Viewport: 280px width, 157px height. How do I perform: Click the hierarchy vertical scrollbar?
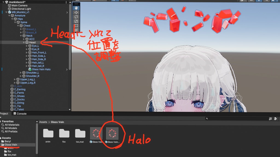[70, 37]
